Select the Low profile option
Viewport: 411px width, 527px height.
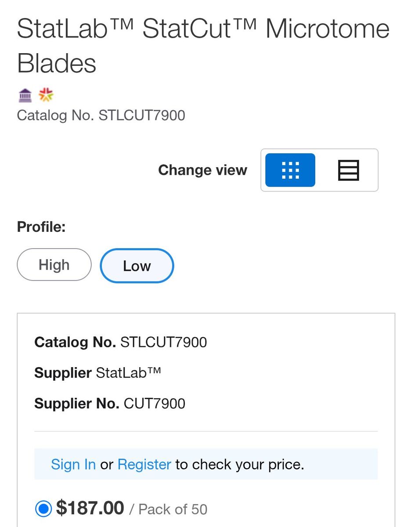[x=137, y=266]
